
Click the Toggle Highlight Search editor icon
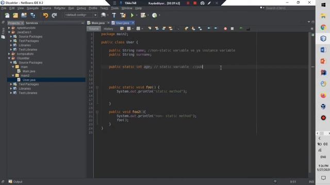[171, 29]
